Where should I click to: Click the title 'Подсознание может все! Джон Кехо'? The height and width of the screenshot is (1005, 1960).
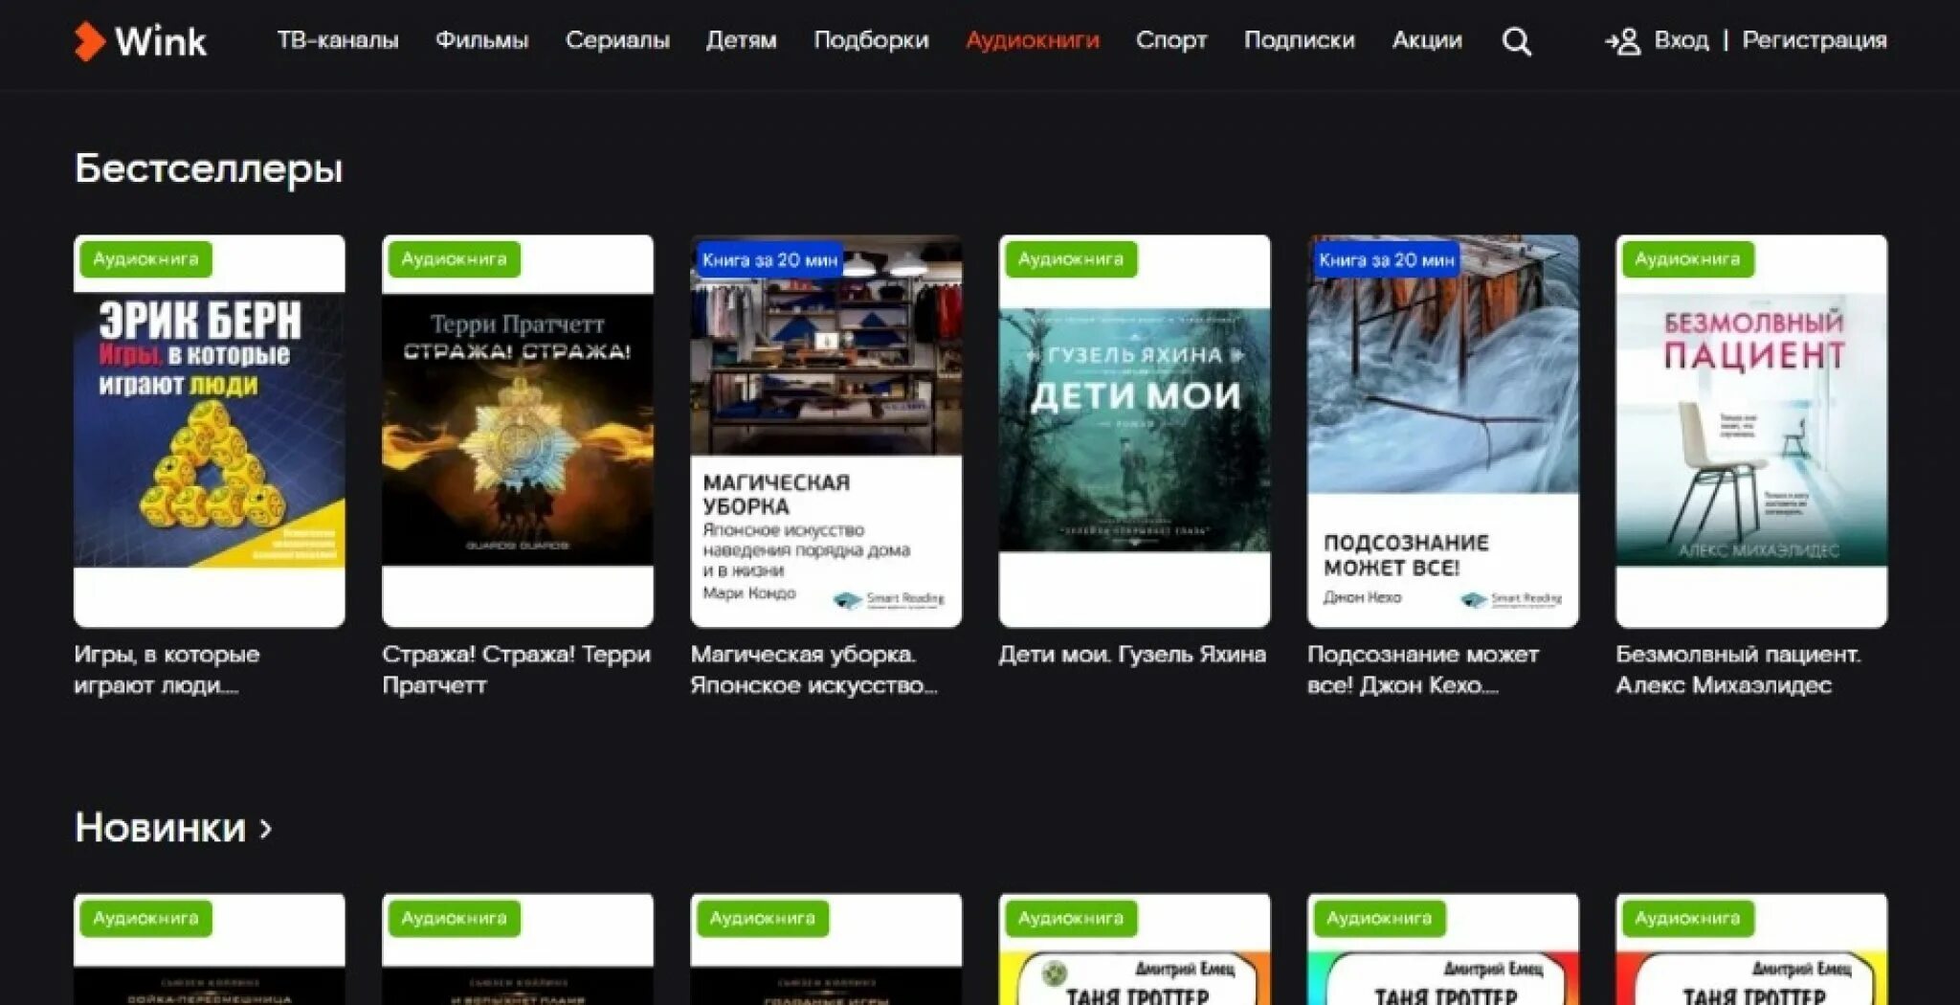(x=1423, y=670)
